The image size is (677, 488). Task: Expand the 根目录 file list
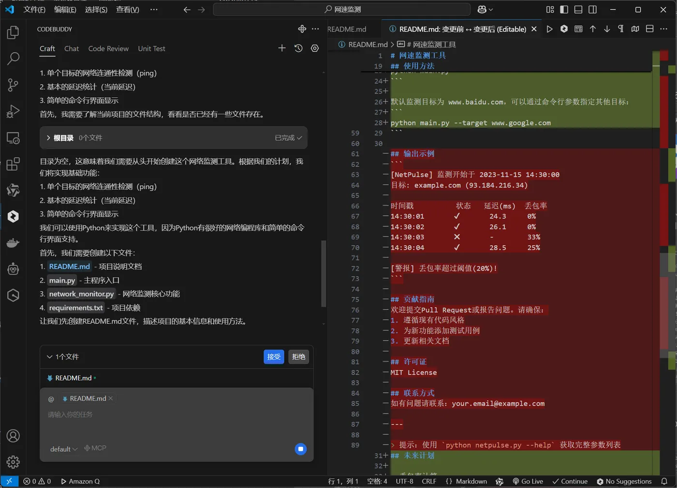(x=48, y=138)
